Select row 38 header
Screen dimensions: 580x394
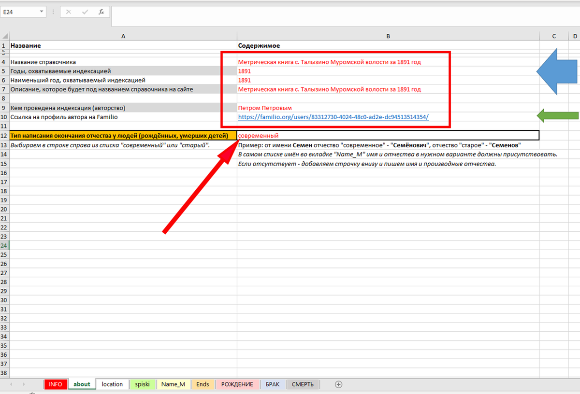[4, 374]
